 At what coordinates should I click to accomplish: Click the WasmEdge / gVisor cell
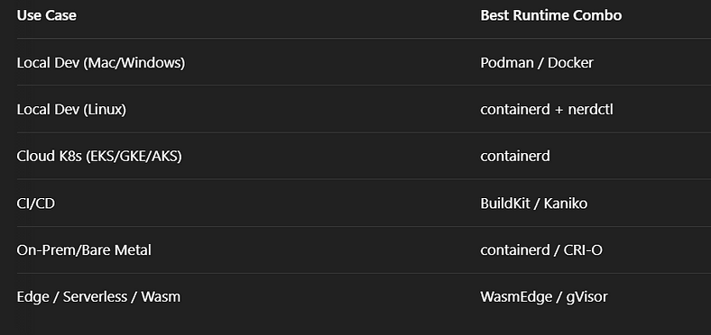point(544,297)
